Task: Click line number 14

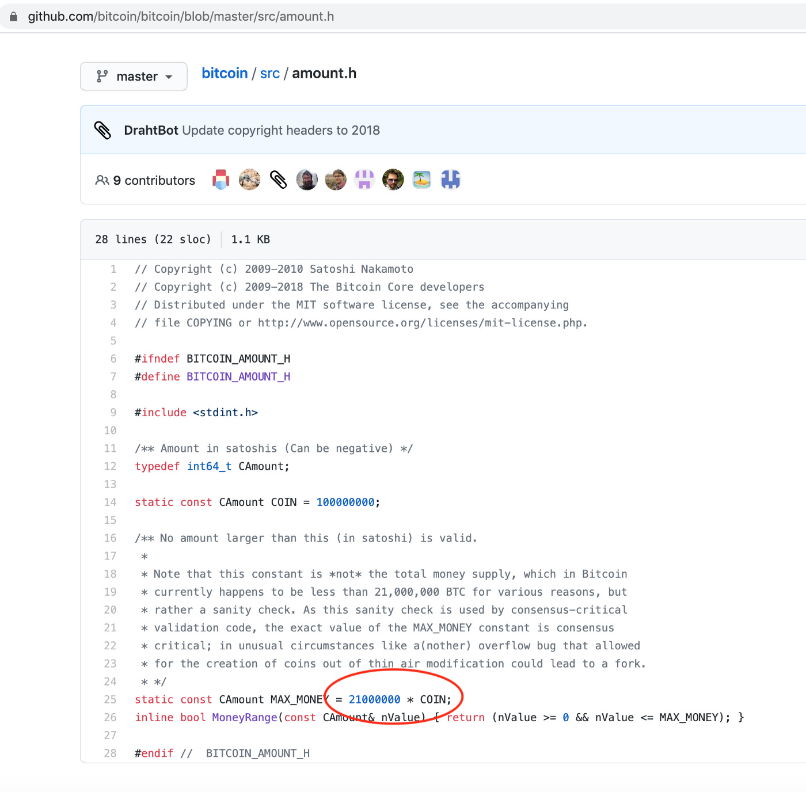Action: pos(110,502)
